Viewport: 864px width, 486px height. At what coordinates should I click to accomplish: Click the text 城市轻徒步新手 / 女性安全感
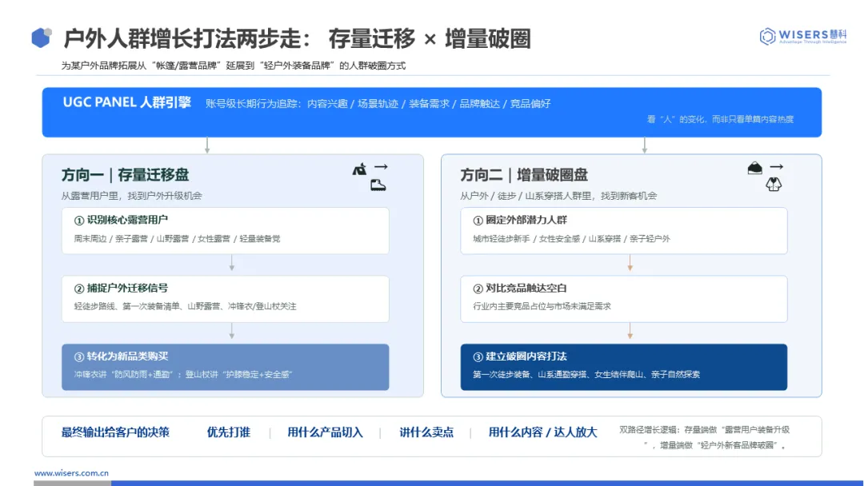pos(526,239)
